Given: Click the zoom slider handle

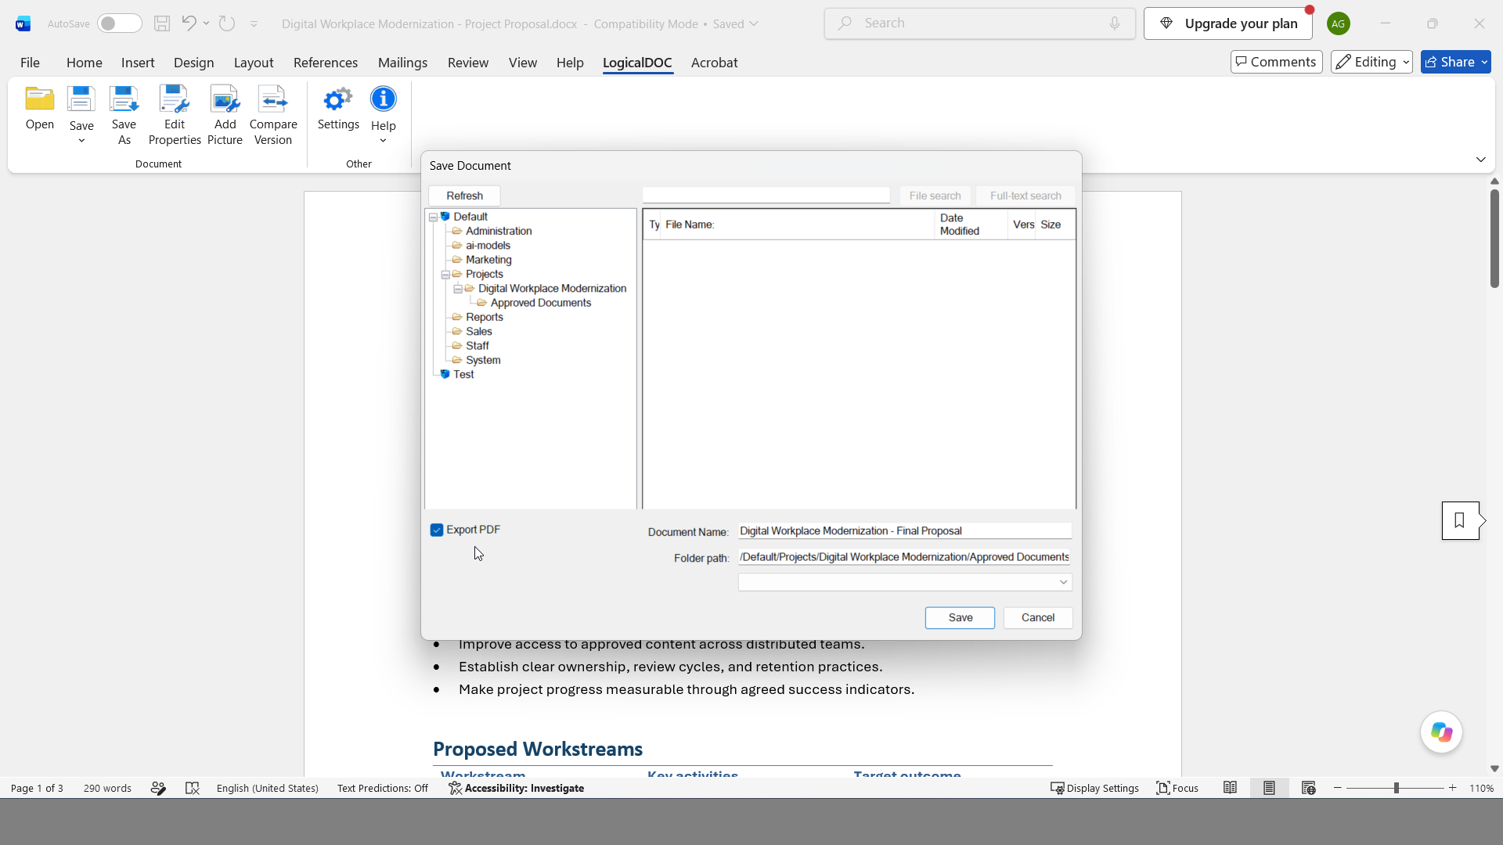Looking at the screenshot, I should click(1396, 788).
